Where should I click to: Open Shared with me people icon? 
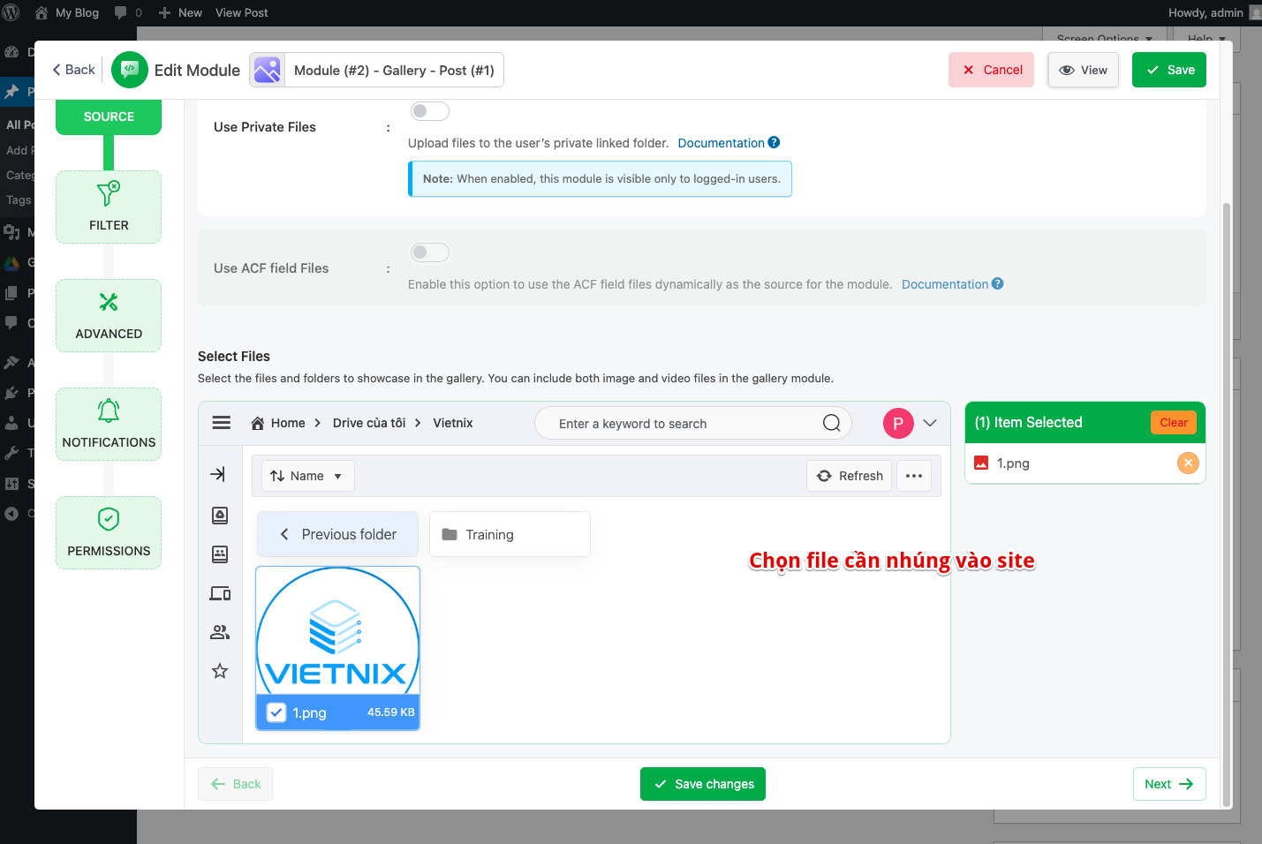point(220,632)
